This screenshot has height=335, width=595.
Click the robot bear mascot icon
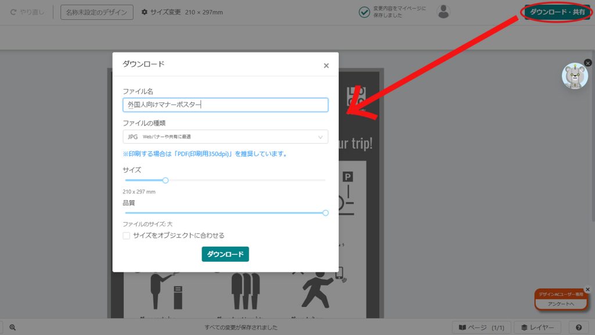[x=575, y=77]
